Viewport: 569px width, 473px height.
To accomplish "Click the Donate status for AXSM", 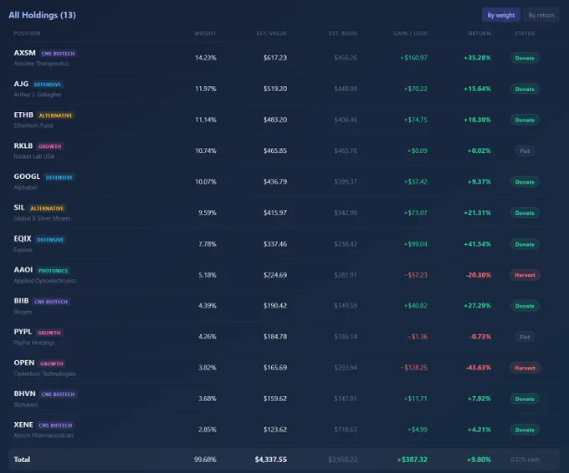I will (x=525, y=58).
